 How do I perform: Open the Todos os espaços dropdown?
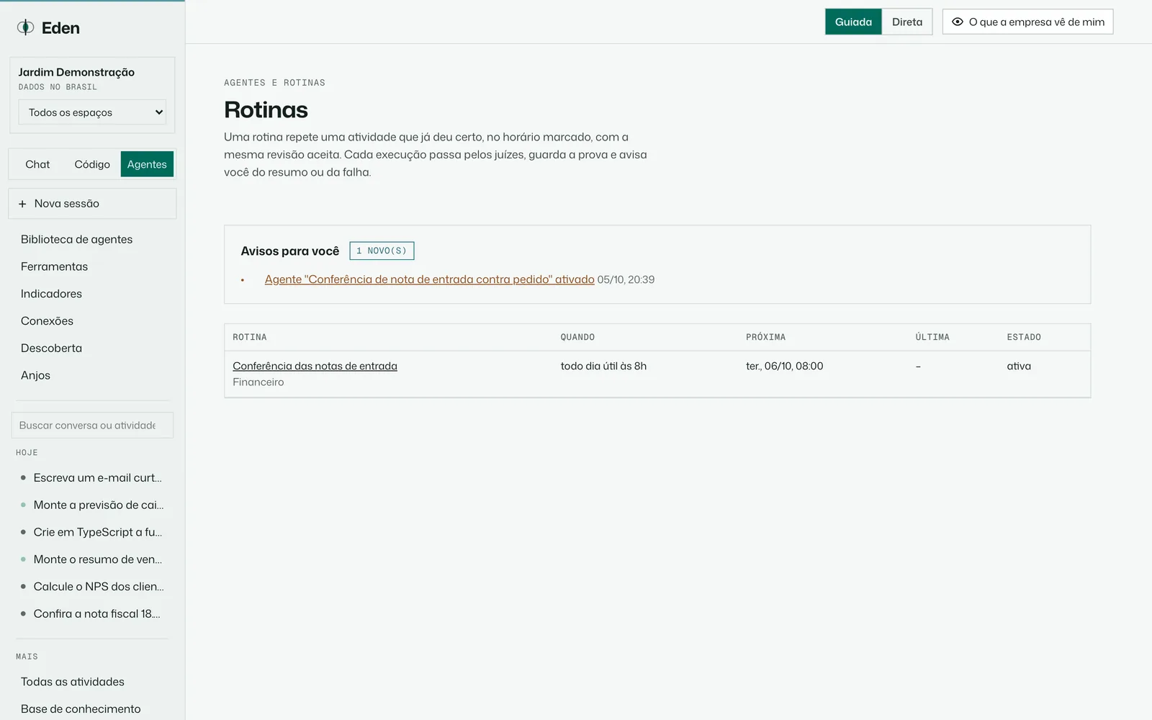pyautogui.click(x=92, y=112)
